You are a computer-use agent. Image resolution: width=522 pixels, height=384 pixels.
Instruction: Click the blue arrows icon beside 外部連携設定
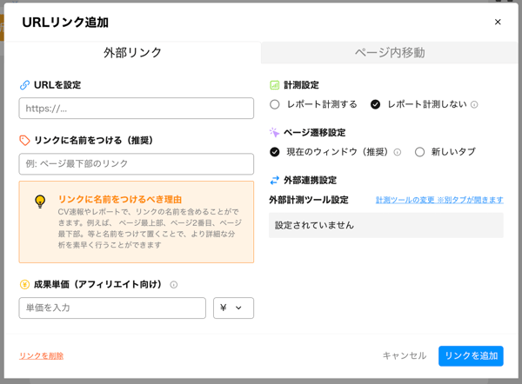click(x=274, y=180)
